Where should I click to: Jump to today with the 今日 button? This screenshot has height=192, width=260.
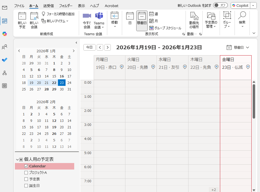(x=89, y=47)
